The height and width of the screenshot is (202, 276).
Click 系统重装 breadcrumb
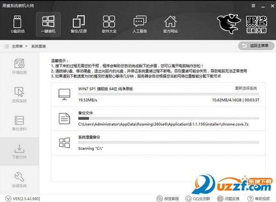coord(39,46)
